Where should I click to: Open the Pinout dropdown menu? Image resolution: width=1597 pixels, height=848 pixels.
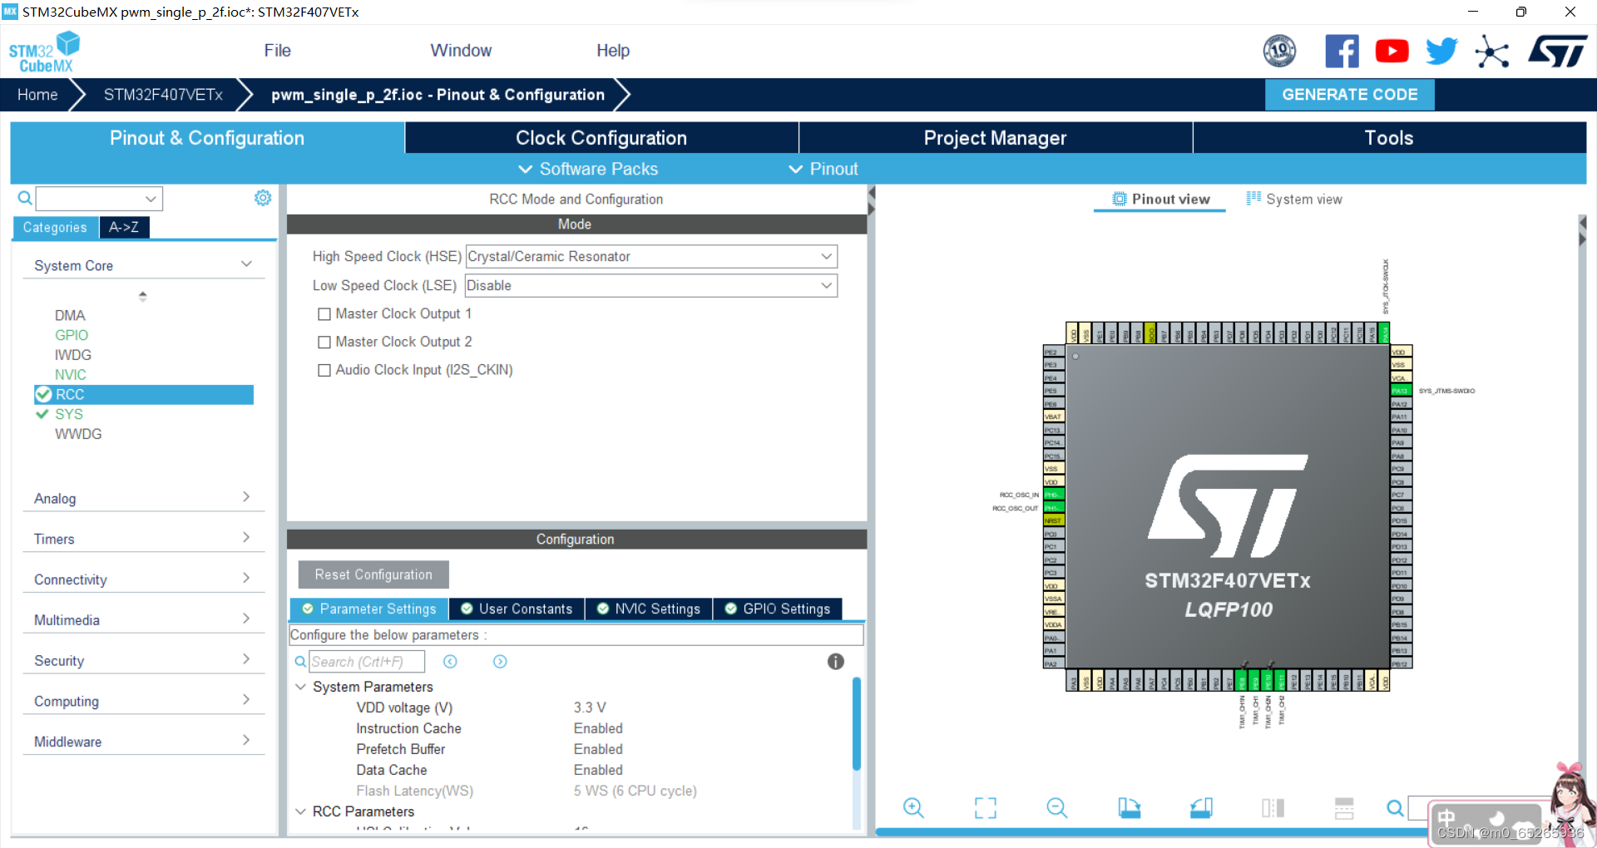823,169
